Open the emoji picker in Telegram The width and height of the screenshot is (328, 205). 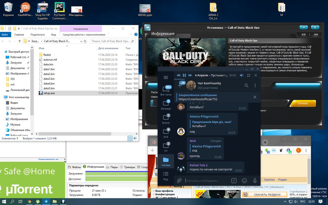tap(244, 180)
